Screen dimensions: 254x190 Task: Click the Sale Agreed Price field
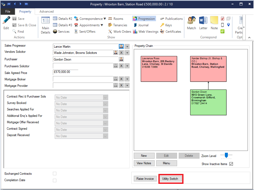66,72
